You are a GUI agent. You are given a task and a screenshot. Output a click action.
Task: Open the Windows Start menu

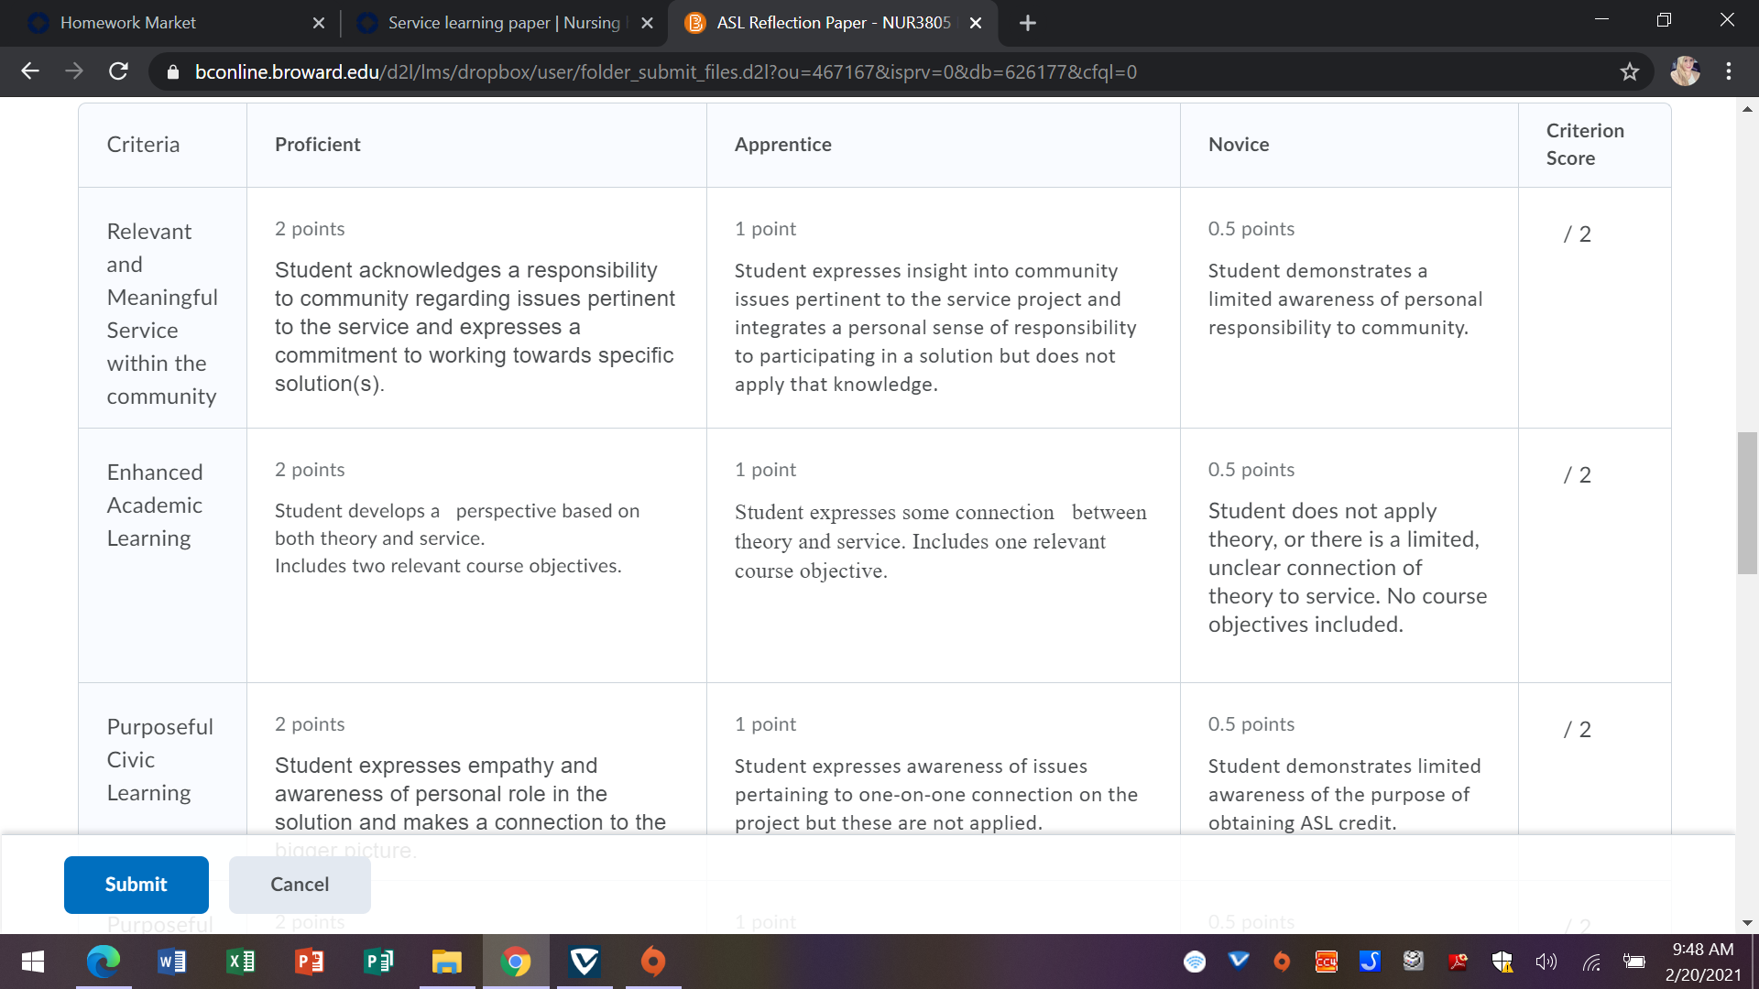coord(33,962)
